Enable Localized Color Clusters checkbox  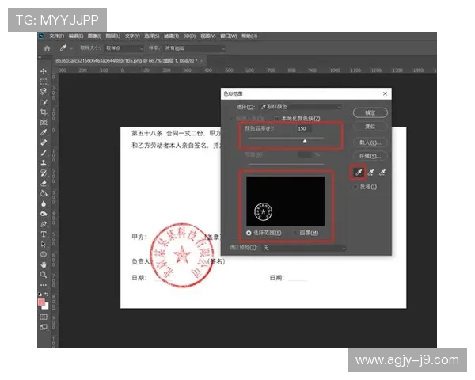276,118
